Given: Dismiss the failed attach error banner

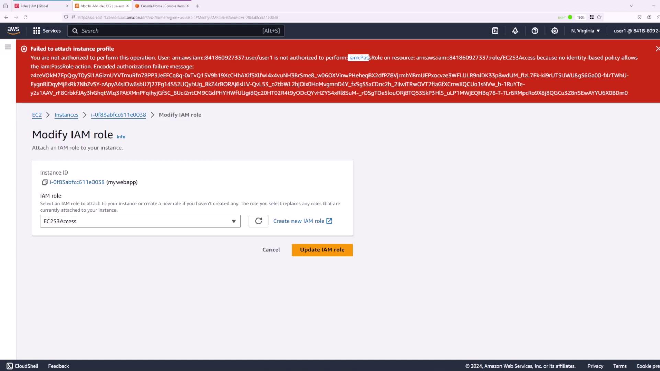Looking at the screenshot, I should (x=657, y=49).
